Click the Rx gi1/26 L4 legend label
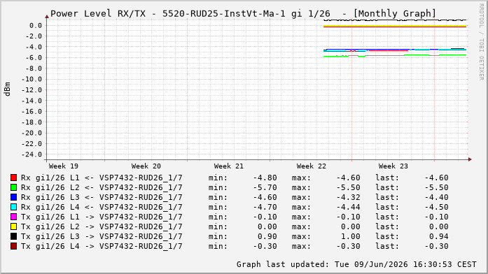488x274 pixels. (102, 207)
